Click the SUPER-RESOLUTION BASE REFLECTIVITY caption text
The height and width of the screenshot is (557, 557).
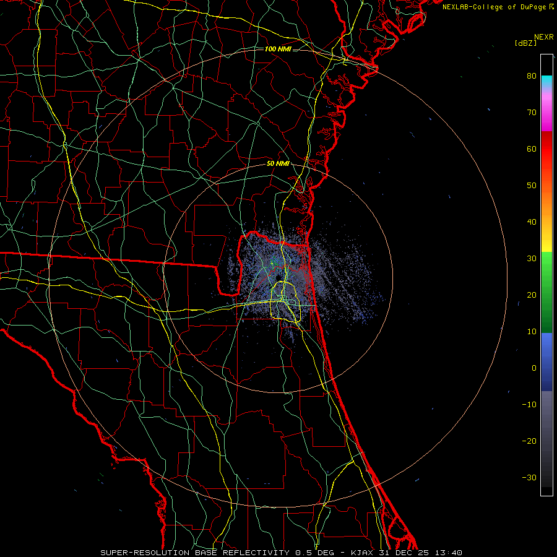point(195,553)
